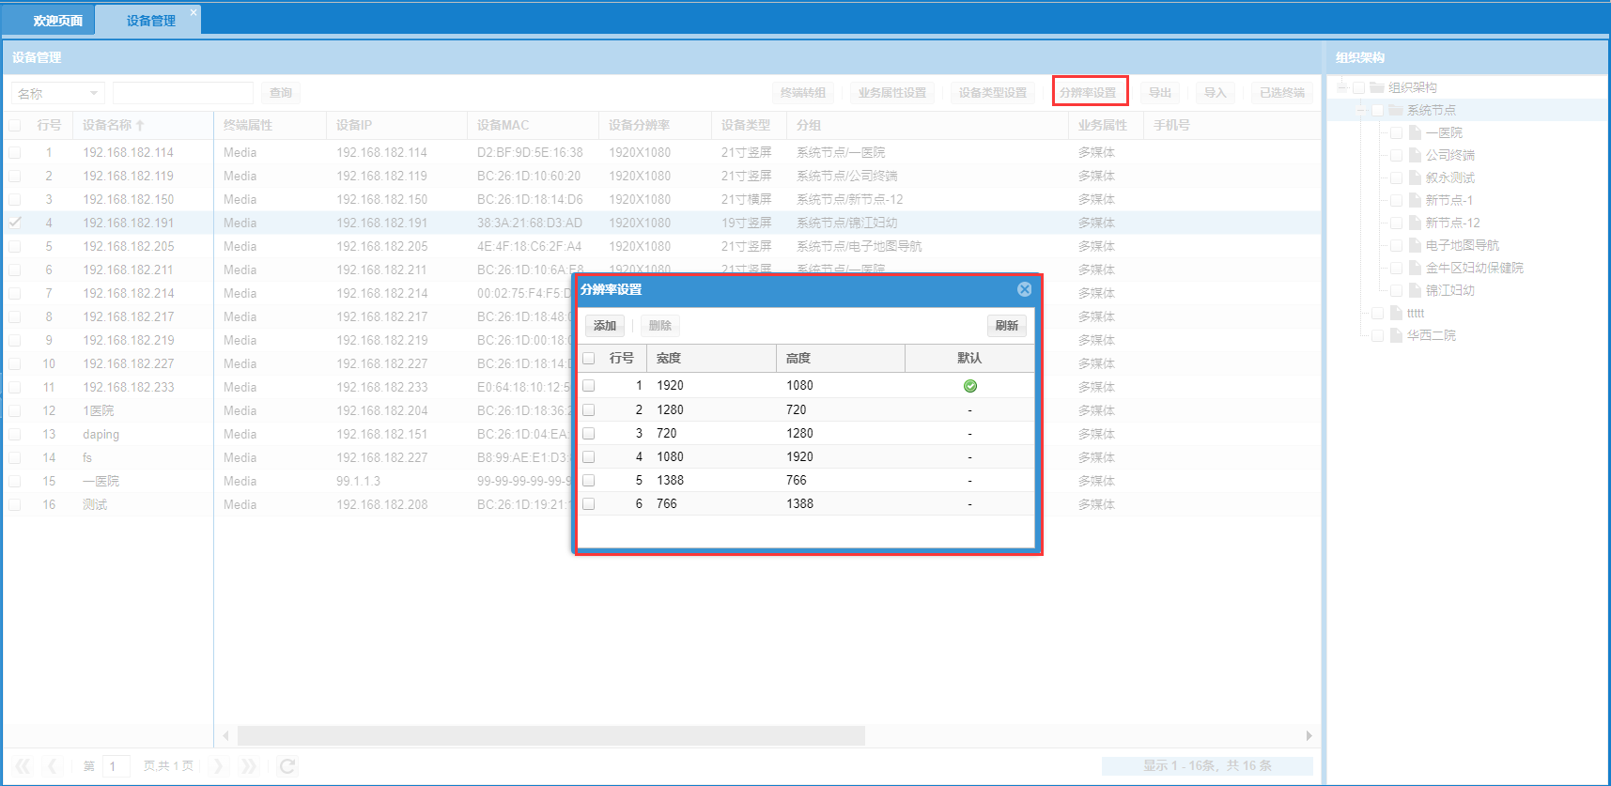Screen dimensions: 1611x786
Task: Check the box for resolution row 720 x 1280
Action: (x=589, y=434)
